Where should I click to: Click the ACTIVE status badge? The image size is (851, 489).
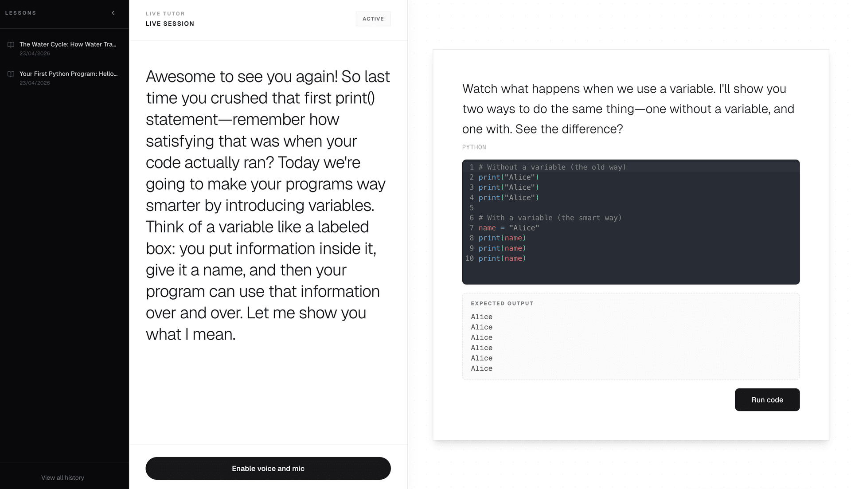[373, 19]
